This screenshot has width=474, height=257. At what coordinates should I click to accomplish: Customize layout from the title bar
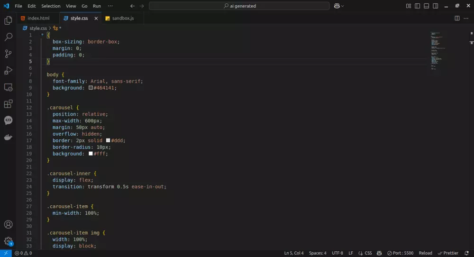click(409, 6)
